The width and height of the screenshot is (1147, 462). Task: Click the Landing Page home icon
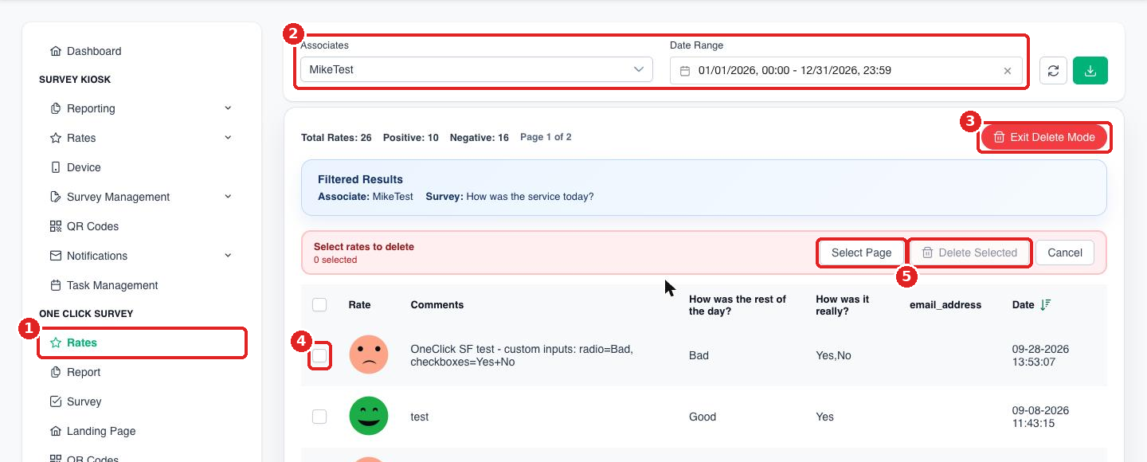(x=56, y=431)
